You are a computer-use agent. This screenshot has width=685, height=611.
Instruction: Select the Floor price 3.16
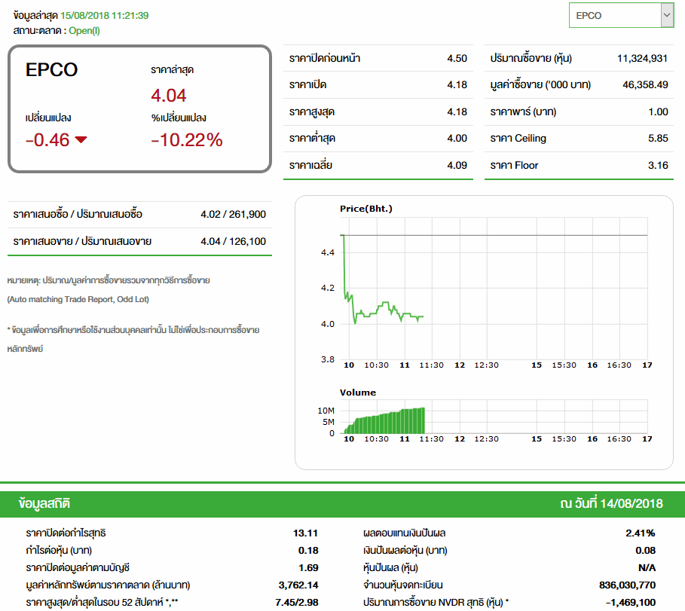pos(658,165)
